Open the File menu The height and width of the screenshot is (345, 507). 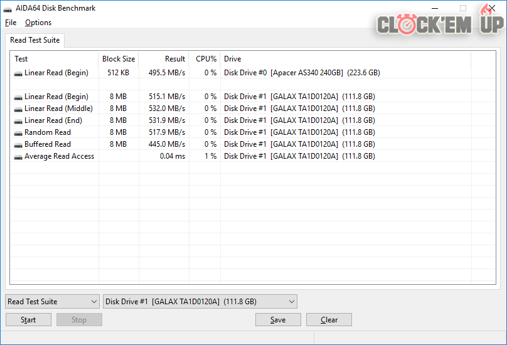pos(10,23)
